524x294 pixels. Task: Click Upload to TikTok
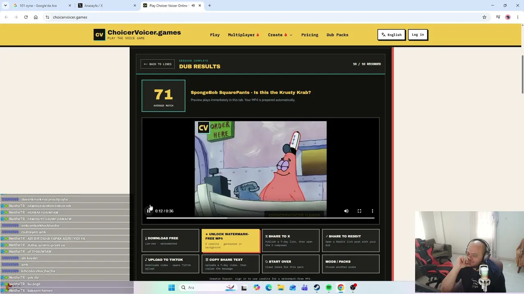(x=170, y=264)
